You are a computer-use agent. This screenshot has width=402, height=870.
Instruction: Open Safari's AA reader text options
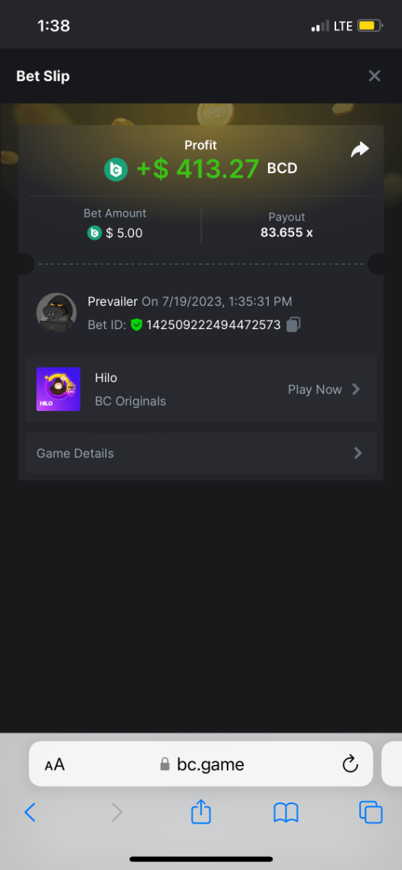pyautogui.click(x=54, y=765)
